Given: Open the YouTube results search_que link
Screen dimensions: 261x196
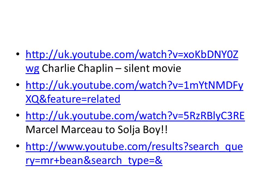Looking at the screenshot, I should coord(134,147).
